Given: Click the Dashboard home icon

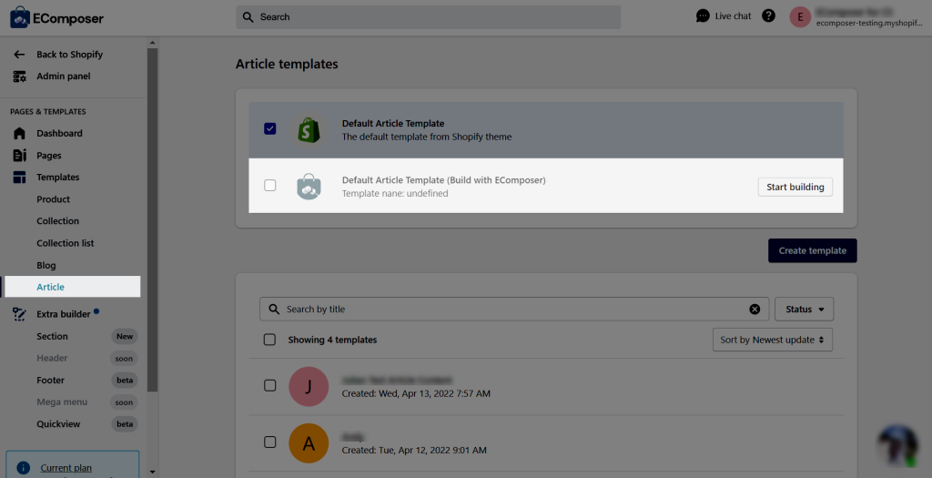Looking at the screenshot, I should 20,133.
